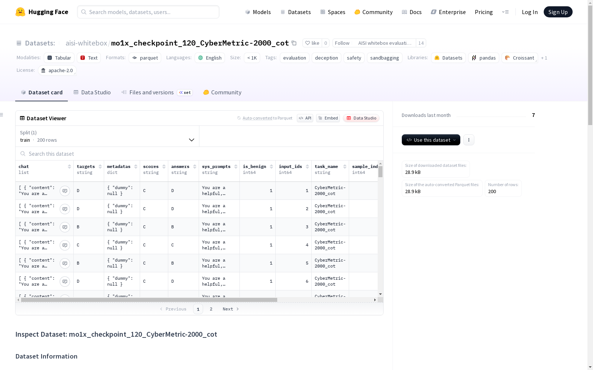Sort the sys_prompts column using its sort arrows
Screen dimensions: 593x370
pos(236,166)
